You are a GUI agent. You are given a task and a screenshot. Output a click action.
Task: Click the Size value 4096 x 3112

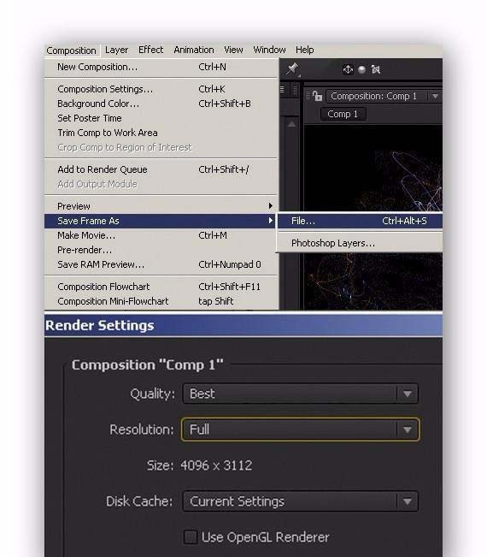(216, 465)
